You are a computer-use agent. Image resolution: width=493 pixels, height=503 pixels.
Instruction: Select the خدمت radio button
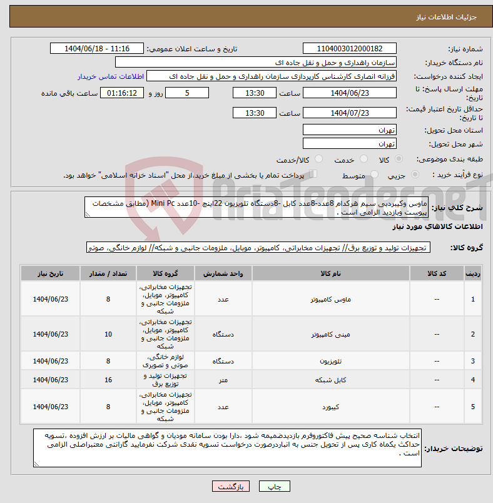point(363,159)
